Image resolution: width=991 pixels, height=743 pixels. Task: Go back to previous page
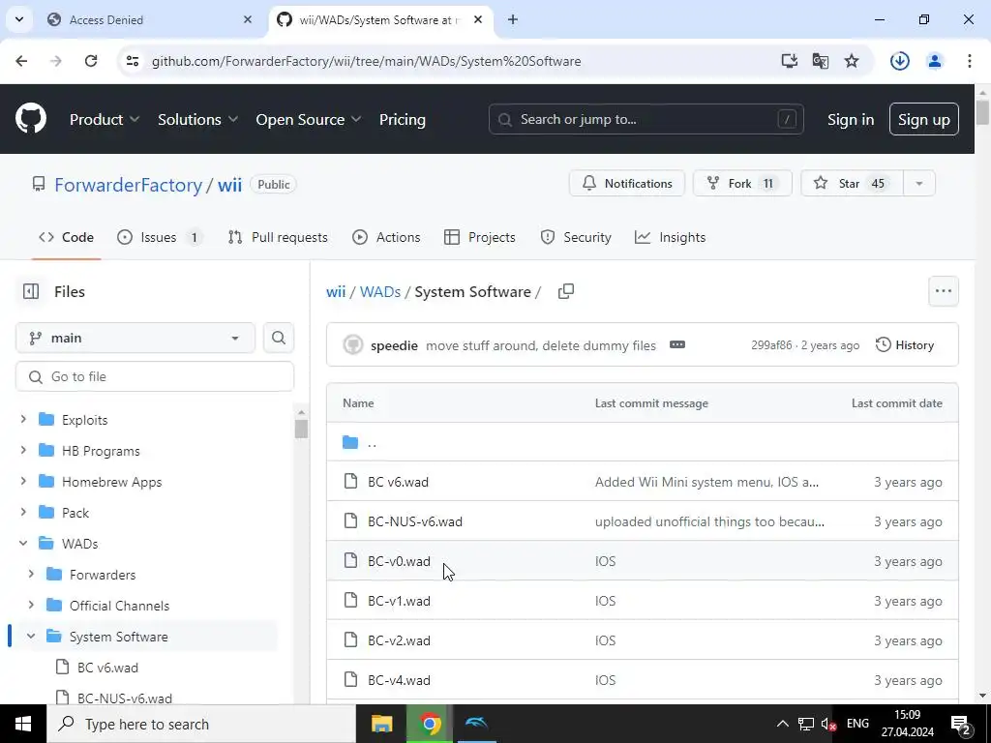click(x=21, y=61)
